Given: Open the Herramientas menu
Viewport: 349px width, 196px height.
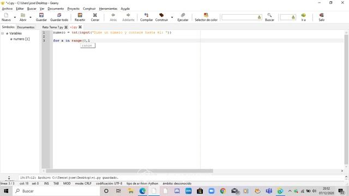Looking at the screenshot, I should [x=108, y=9].
